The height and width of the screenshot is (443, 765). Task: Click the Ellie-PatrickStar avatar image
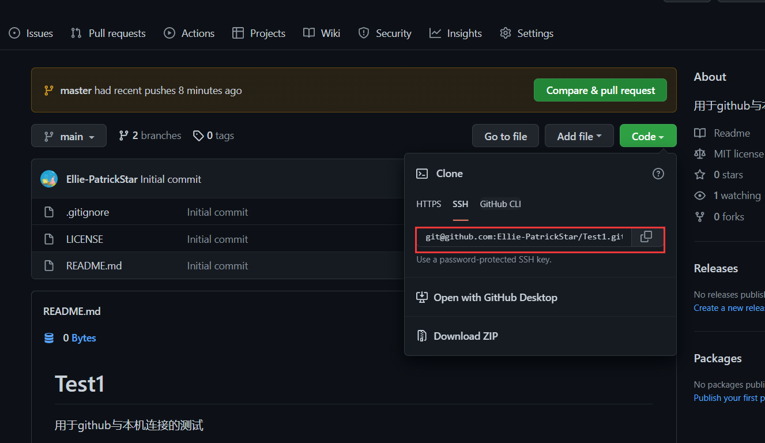tap(49, 179)
